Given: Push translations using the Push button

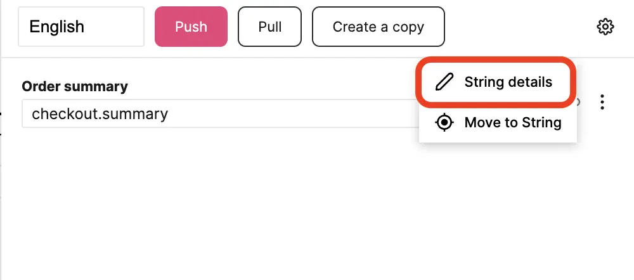Looking at the screenshot, I should (x=191, y=27).
